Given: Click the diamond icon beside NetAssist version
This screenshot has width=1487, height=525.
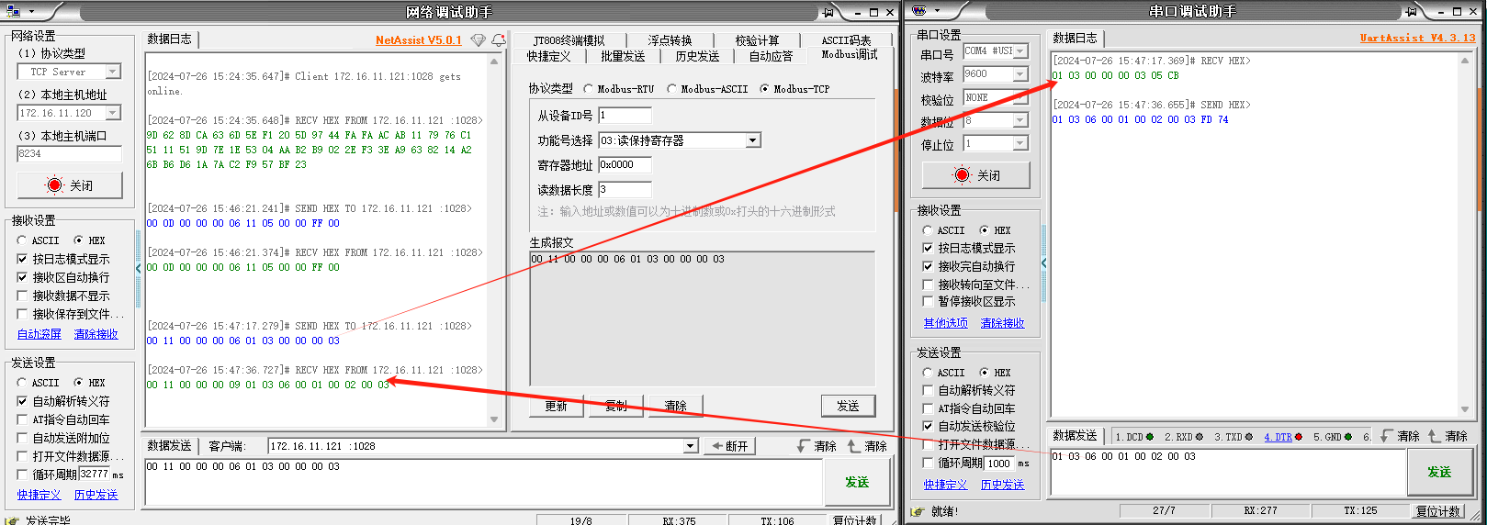Looking at the screenshot, I should click(478, 40).
